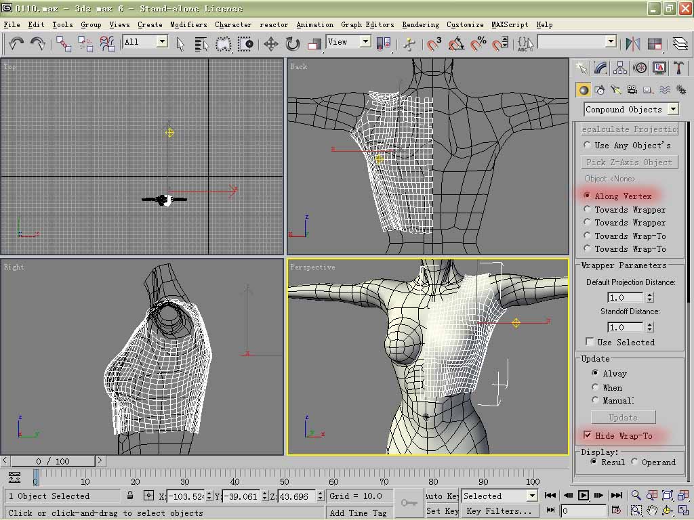Image resolution: width=694 pixels, height=520 pixels.
Task: Select the Use Any Object's radio button
Action: coord(587,145)
